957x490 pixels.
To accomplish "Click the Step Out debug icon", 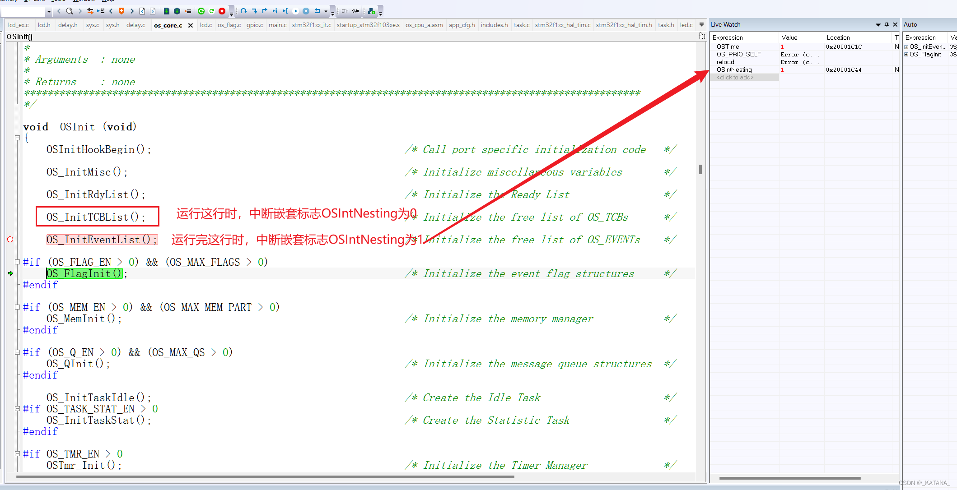I will (x=265, y=11).
